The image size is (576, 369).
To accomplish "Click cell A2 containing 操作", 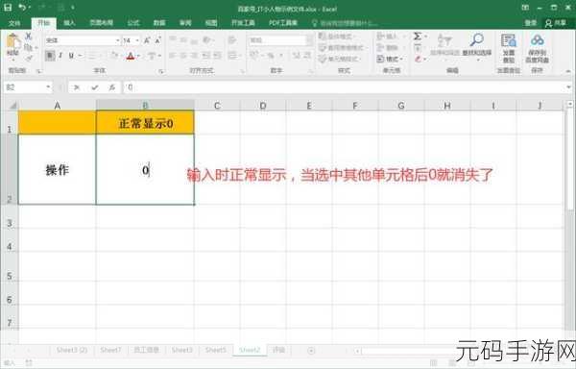I will [58, 170].
